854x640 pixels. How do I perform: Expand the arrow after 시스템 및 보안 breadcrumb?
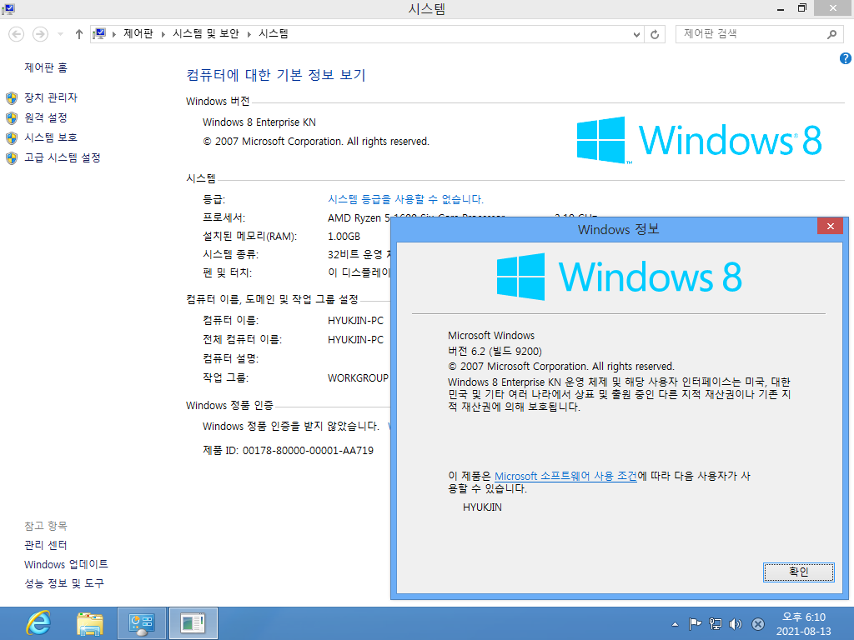249,34
